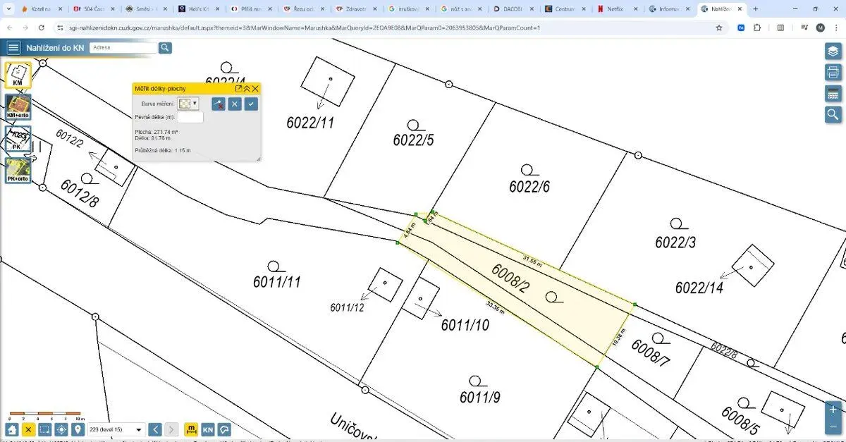Switch to the Zdravotn browser tab
This screenshot has width=846, height=442.
pos(356,9)
